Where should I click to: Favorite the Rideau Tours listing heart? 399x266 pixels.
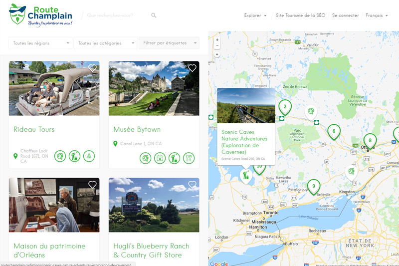(92, 68)
